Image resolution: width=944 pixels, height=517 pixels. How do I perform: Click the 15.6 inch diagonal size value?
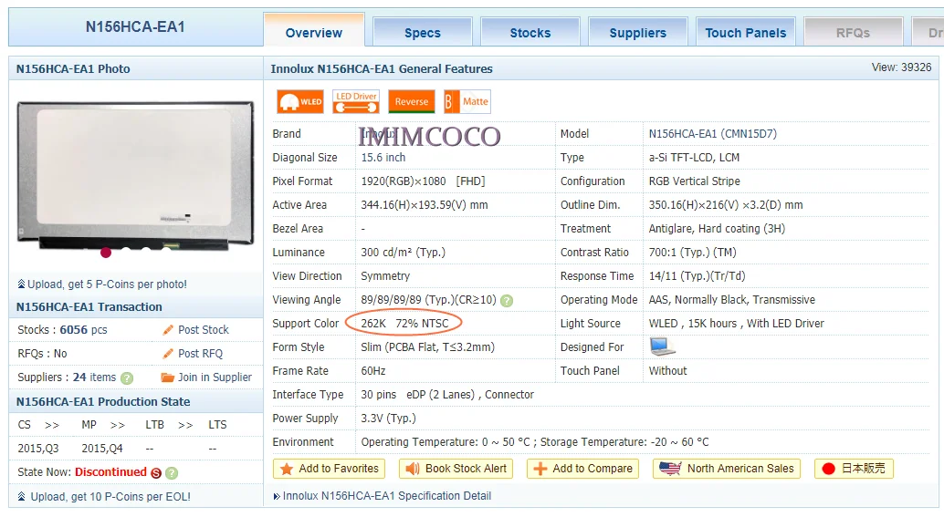383,158
